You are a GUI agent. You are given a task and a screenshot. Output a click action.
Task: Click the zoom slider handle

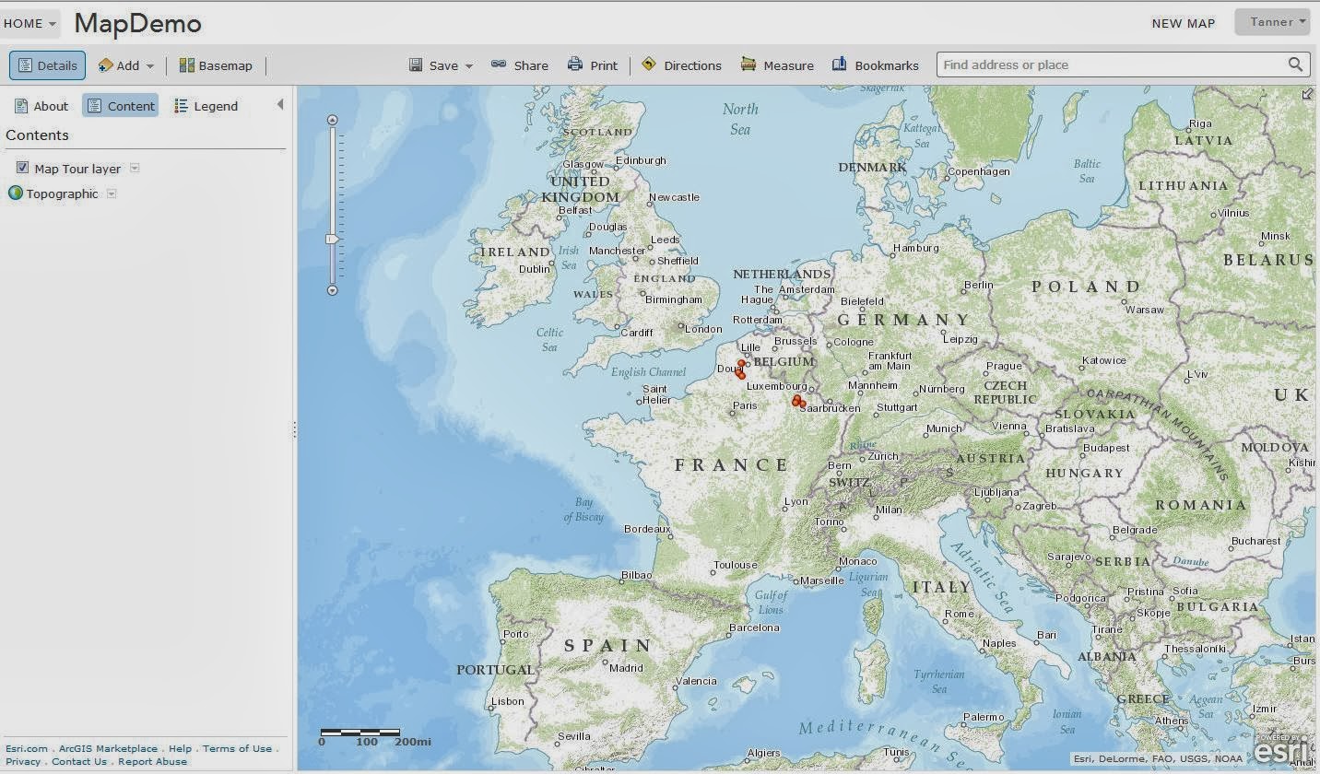click(x=333, y=239)
